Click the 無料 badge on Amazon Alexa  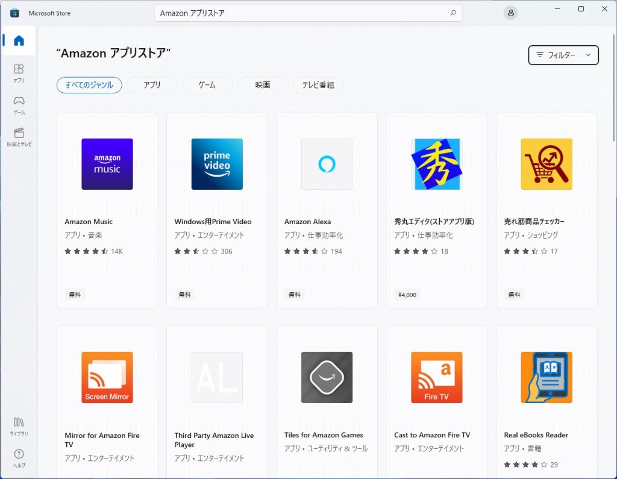294,295
